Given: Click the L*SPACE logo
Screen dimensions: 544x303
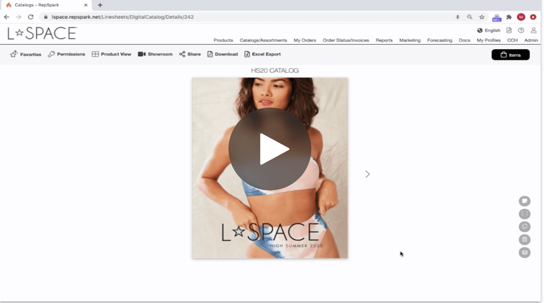Looking at the screenshot, I should tap(42, 33).
